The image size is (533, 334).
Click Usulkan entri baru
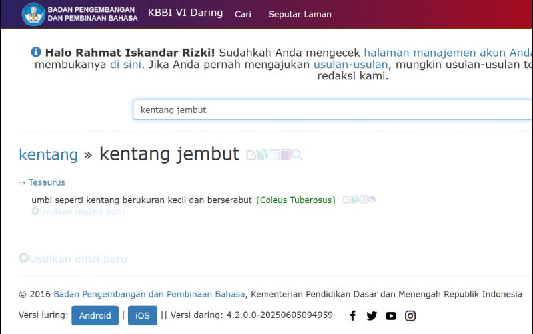73,259
